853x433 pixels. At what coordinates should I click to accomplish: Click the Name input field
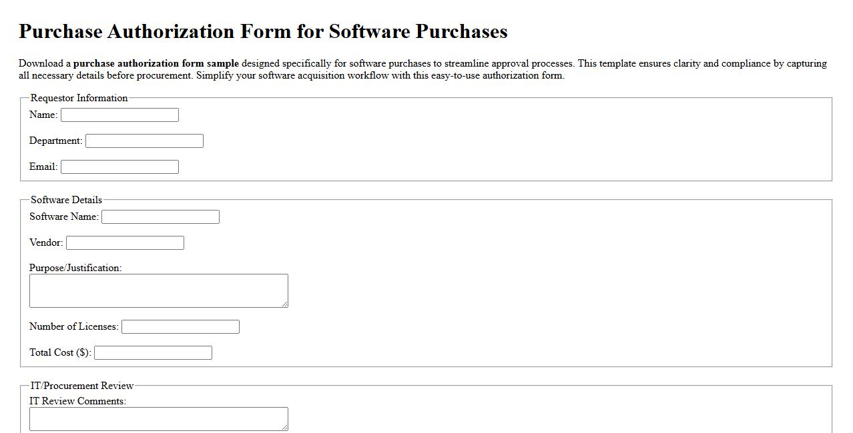coord(119,115)
